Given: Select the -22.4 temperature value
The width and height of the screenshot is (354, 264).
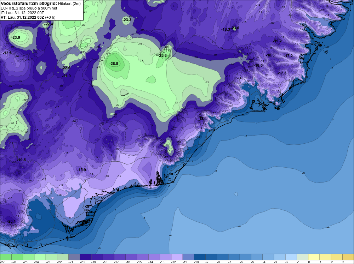Looking at the screenshot, I should click(48, 24).
